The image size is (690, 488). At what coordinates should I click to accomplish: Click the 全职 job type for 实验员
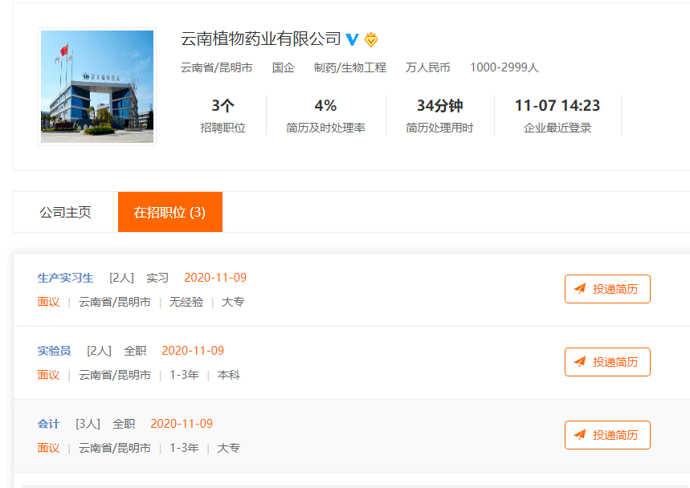(x=135, y=351)
